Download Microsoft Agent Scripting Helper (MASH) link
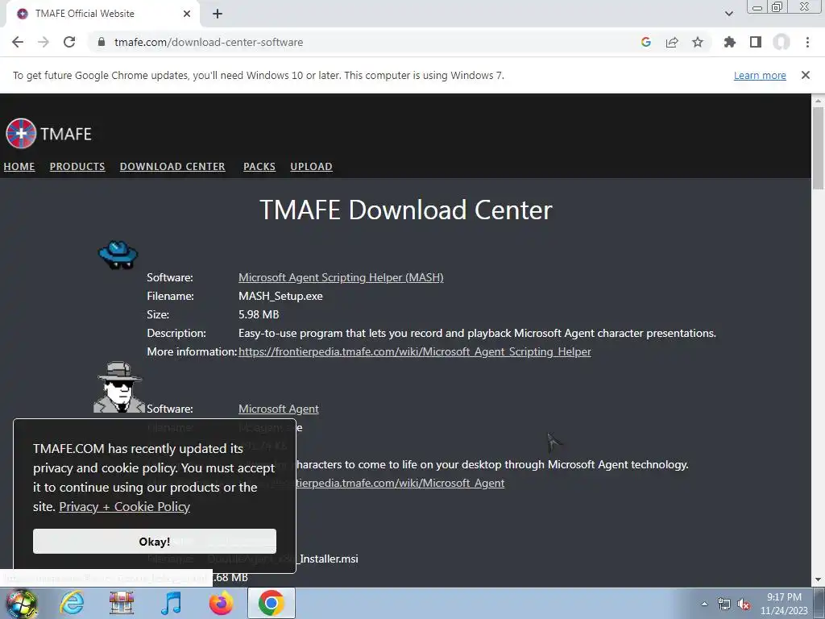Image resolution: width=825 pixels, height=619 pixels. coord(341,277)
